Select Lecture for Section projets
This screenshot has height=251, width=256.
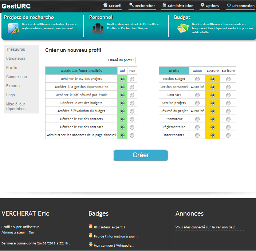click(213, 103)
